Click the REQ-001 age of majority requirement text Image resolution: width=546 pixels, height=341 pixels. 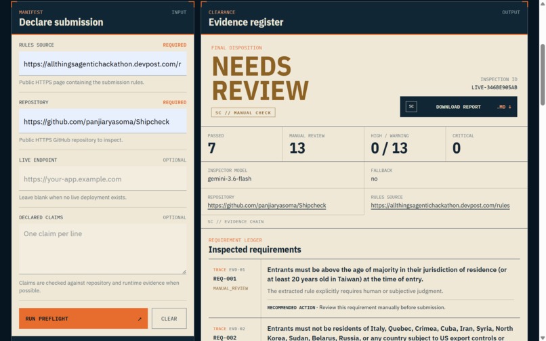(x=387, y=274)
